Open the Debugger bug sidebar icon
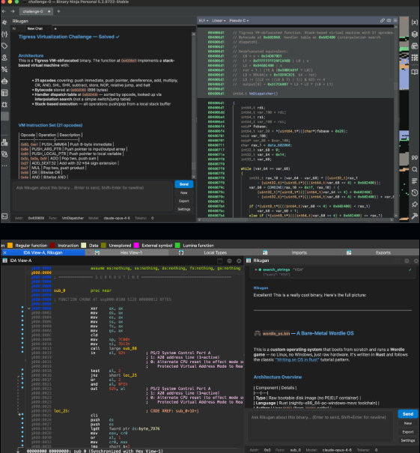Screen dimensions: 420x453 tap(4, 105)
